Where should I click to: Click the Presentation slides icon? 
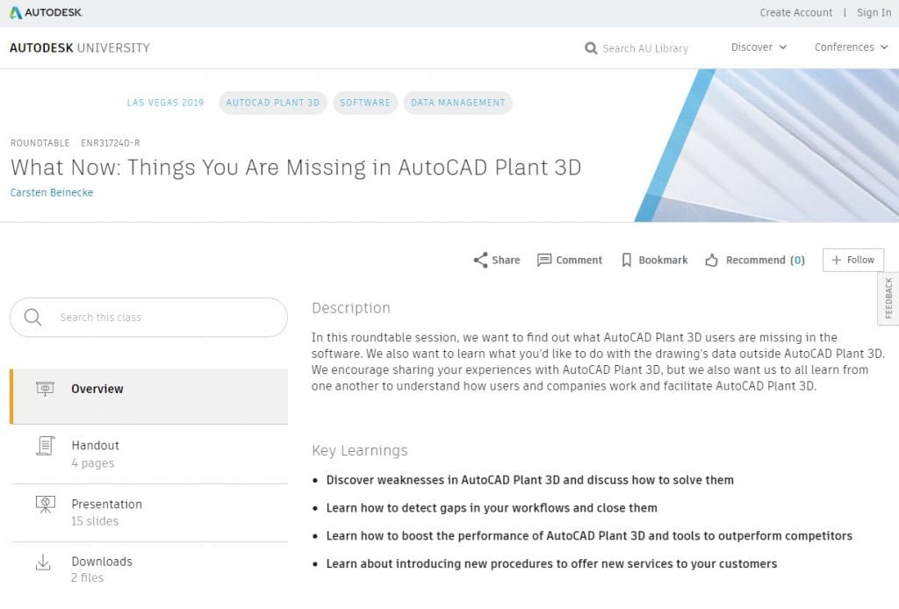point(45,505)
